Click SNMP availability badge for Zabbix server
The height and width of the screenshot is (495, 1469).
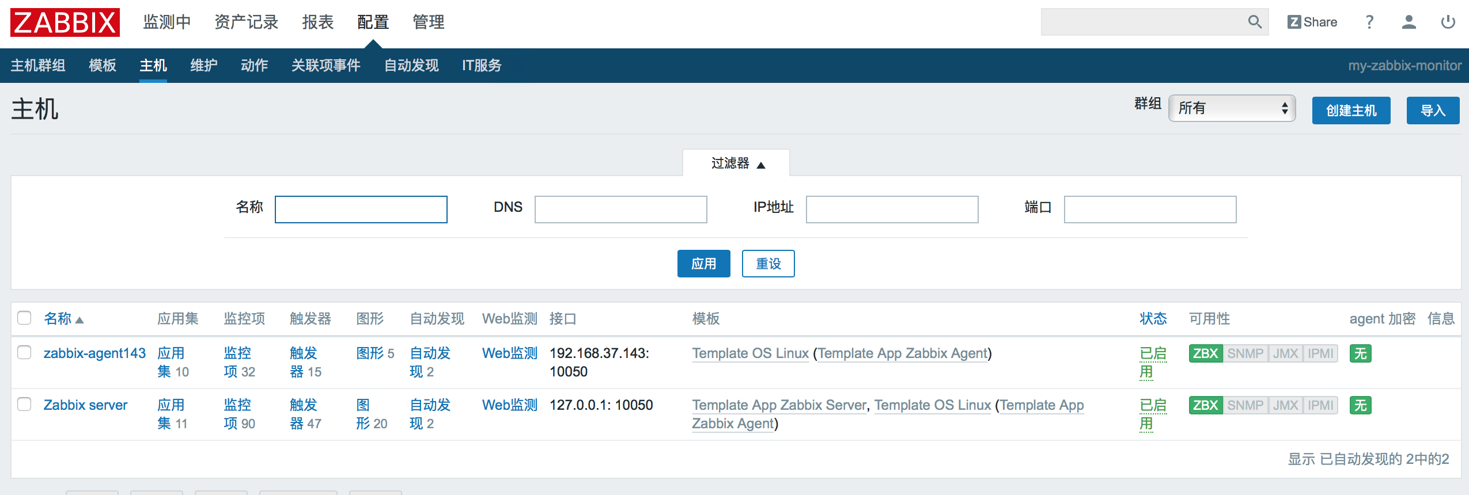pos(1245,405)
